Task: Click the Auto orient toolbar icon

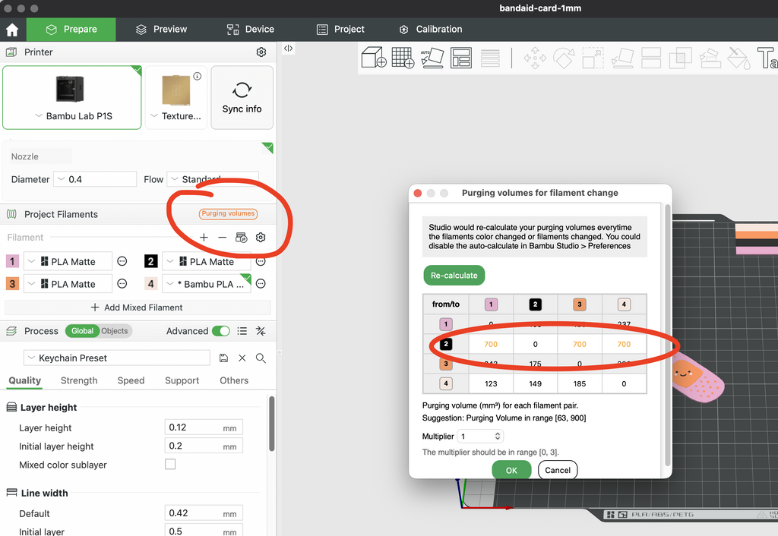Action: click(432, 58)
